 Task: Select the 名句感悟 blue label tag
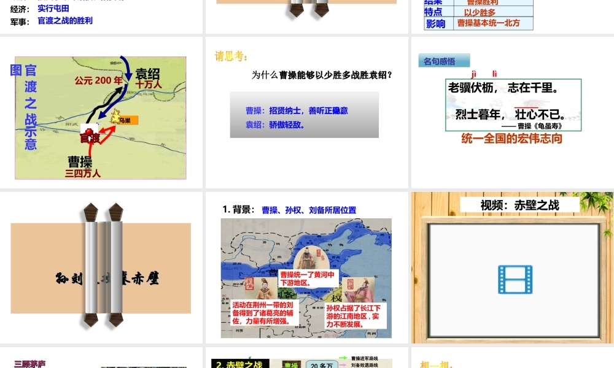[443, 61]
